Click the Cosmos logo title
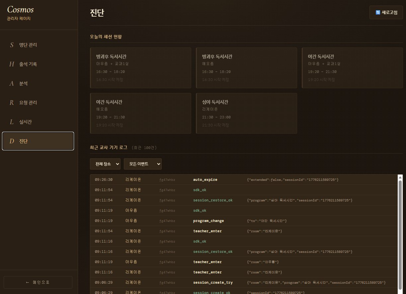The width and height of the screenshot is (406, 294). pos(20,10)
